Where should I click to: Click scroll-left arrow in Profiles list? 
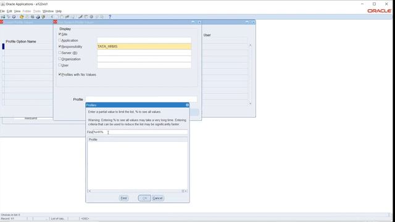point(89,191)
